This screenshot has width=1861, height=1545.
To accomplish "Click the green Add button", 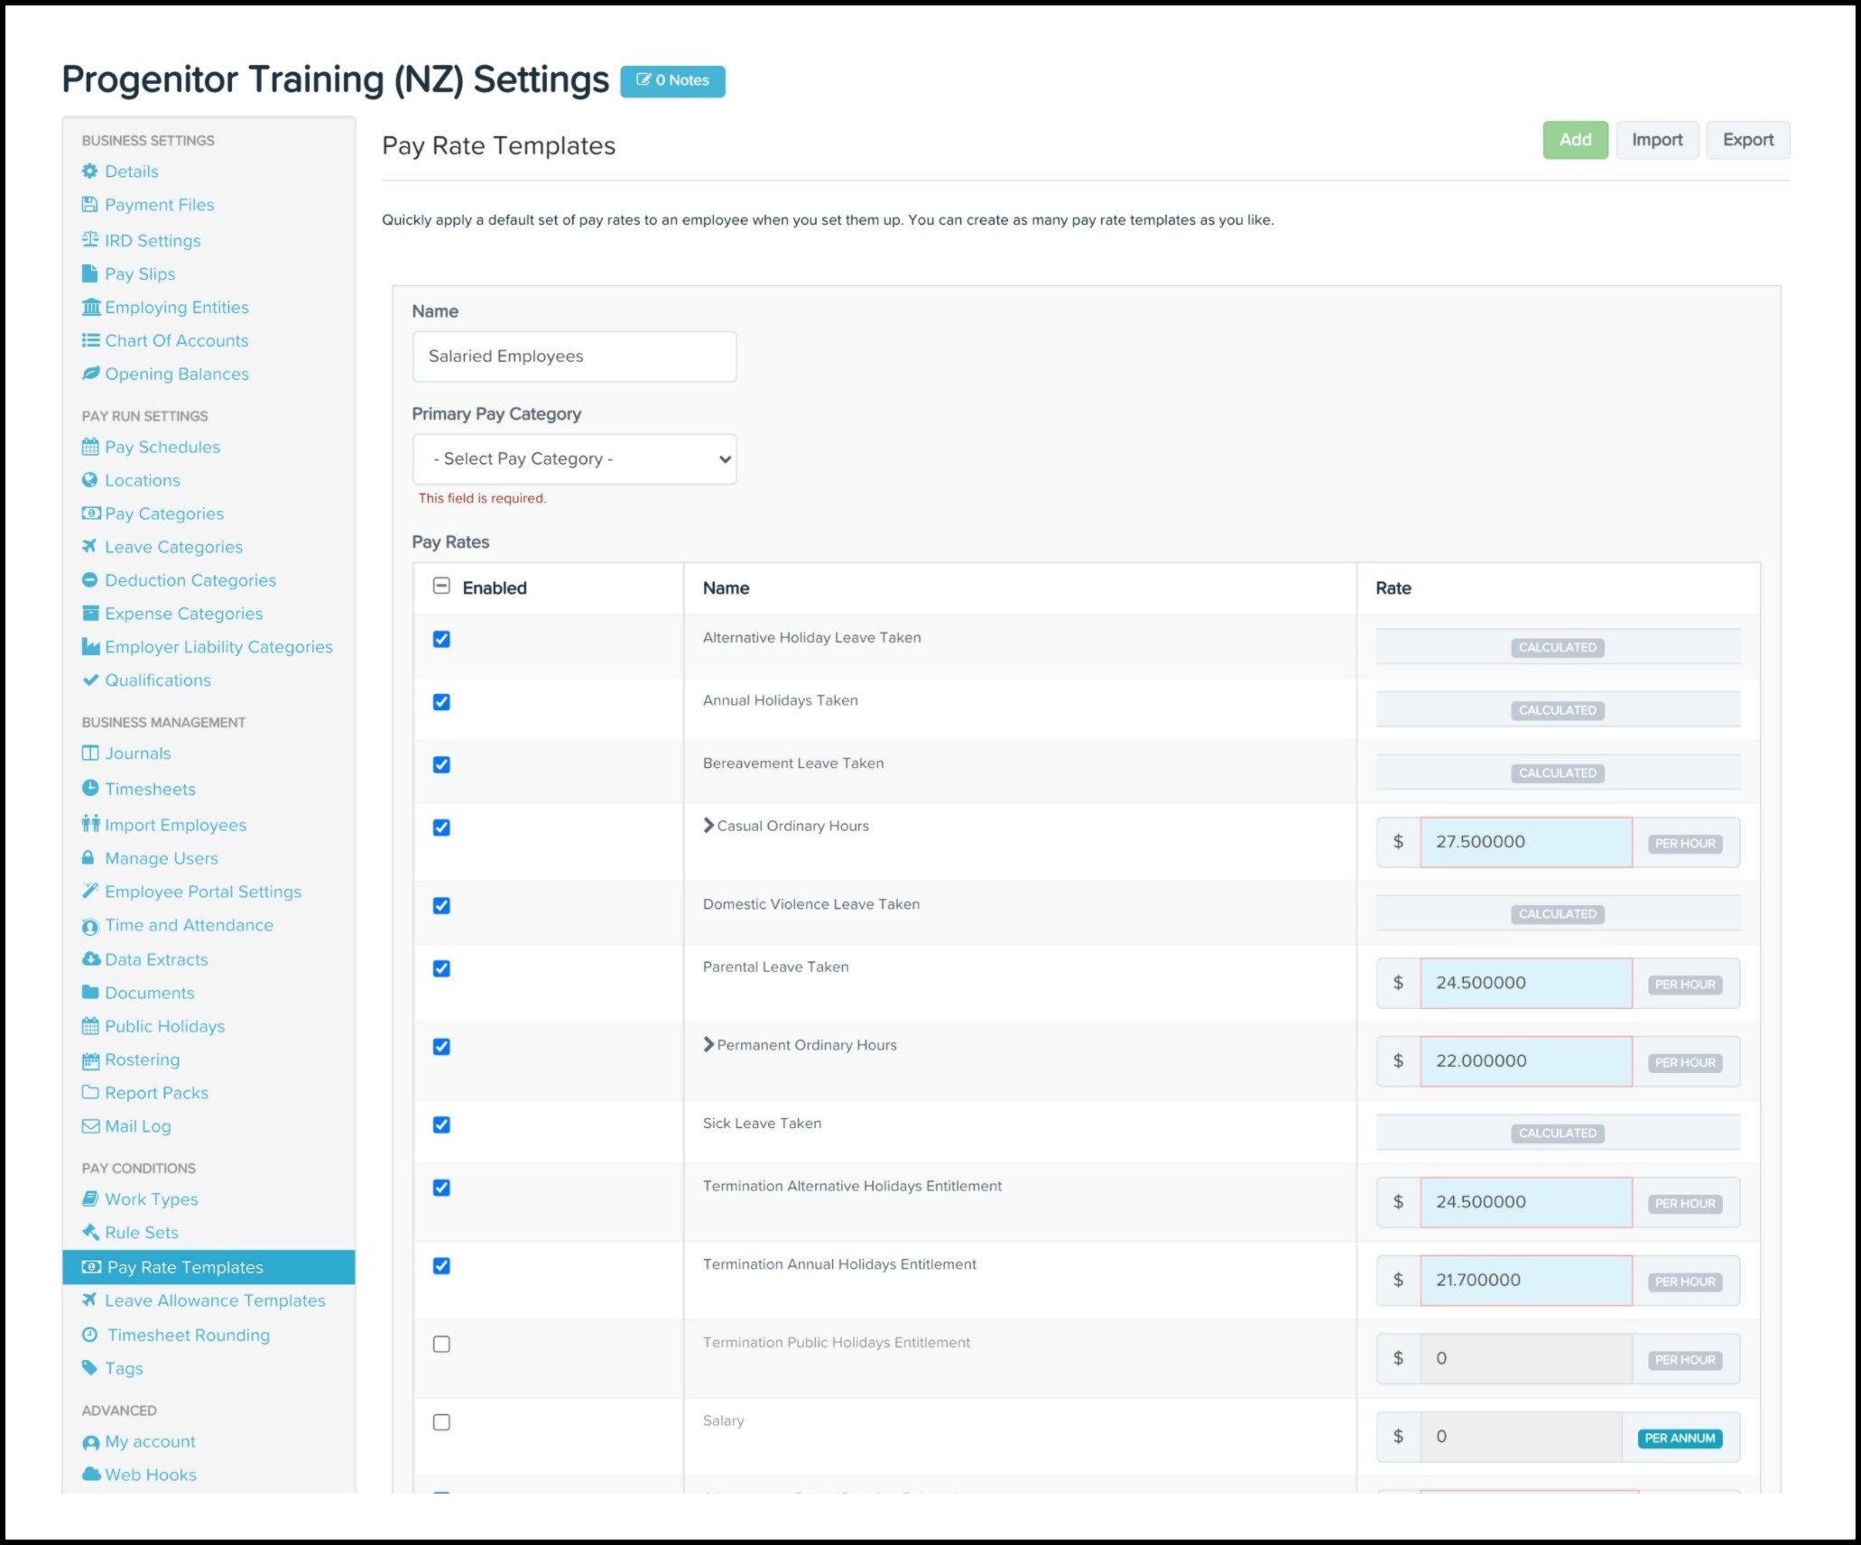I will [x=1574, y=140].
